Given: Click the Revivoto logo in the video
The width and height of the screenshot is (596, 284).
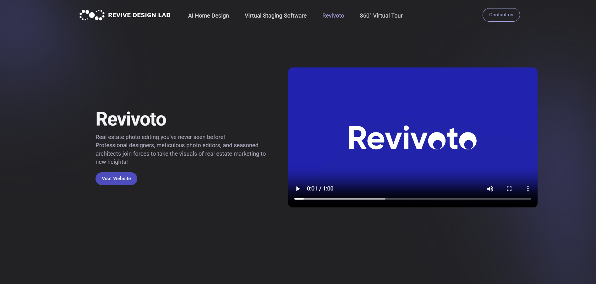Looking at the screenshot, I should click(413, 138).
